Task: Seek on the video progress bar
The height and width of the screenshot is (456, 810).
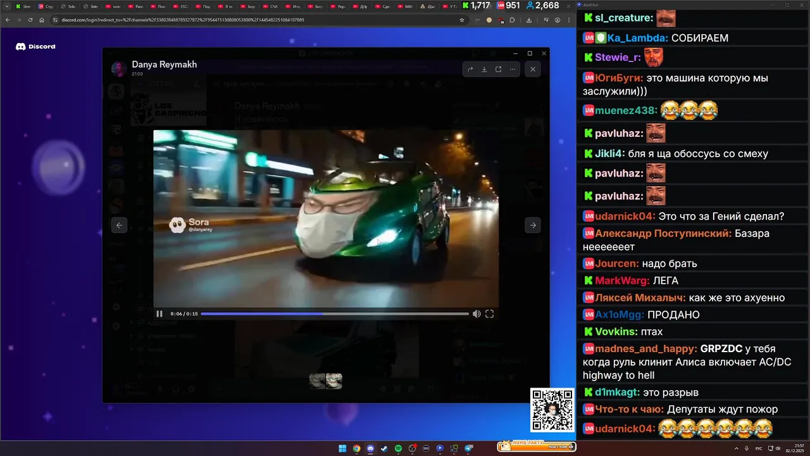Action: pyautogui.click(x=335, y=313)
